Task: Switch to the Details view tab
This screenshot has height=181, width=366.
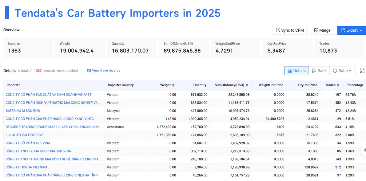Action: click(x=296, y=71)
